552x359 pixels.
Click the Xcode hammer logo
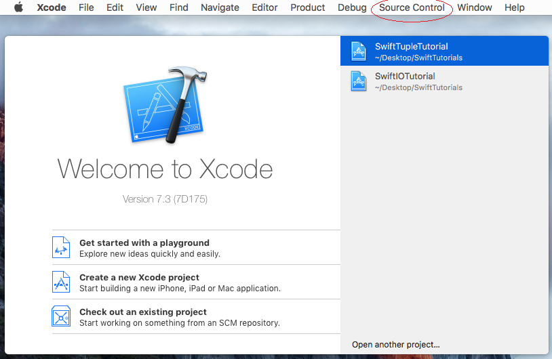click(165, 105)
